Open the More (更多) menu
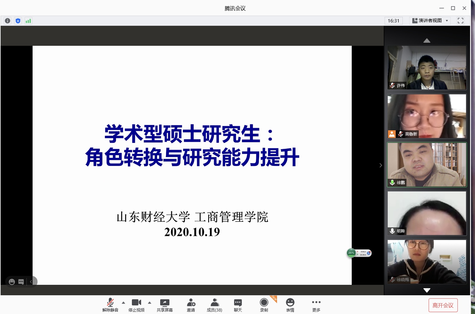The width and height of the screenshot is (475, 314). 316,305
